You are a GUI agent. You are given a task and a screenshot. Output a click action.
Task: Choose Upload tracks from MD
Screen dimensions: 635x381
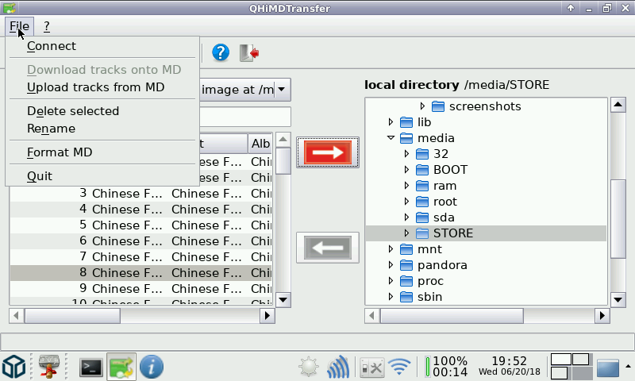coord(102,87)
